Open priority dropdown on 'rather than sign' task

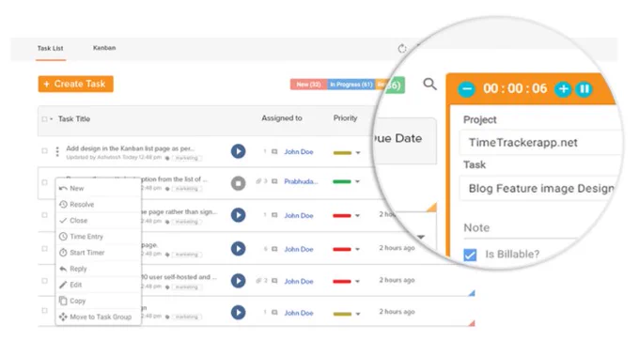point(357,215)
